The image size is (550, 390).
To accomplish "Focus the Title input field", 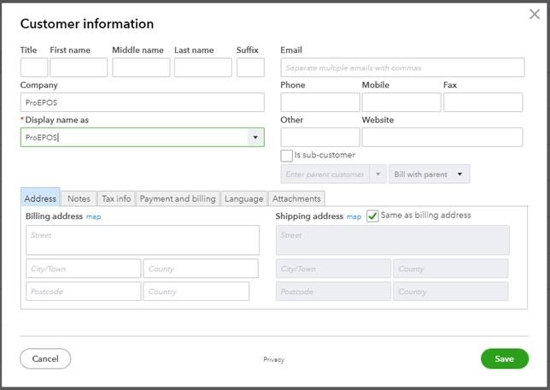I will pos(34,68).
